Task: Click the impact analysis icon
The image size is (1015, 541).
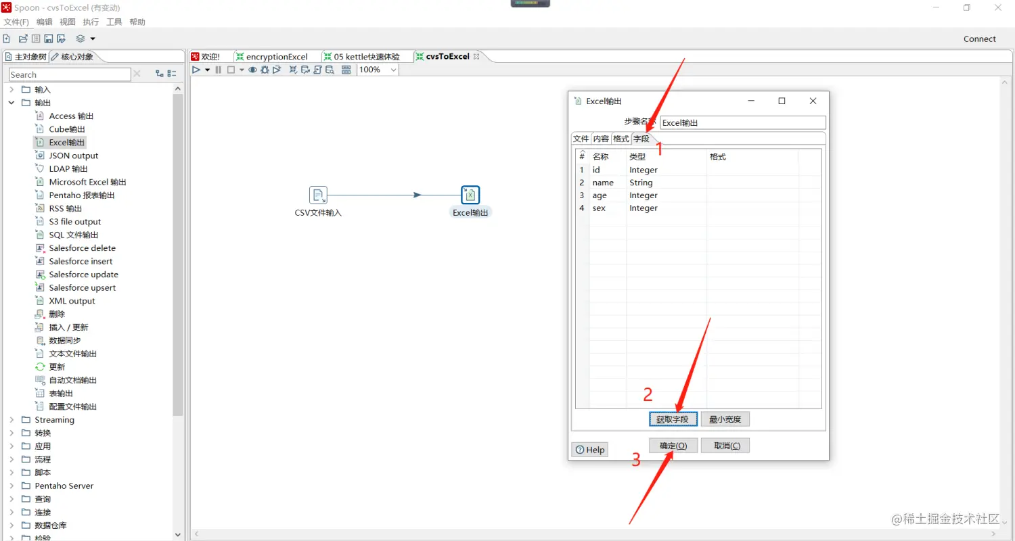Action: click(305, 70)
